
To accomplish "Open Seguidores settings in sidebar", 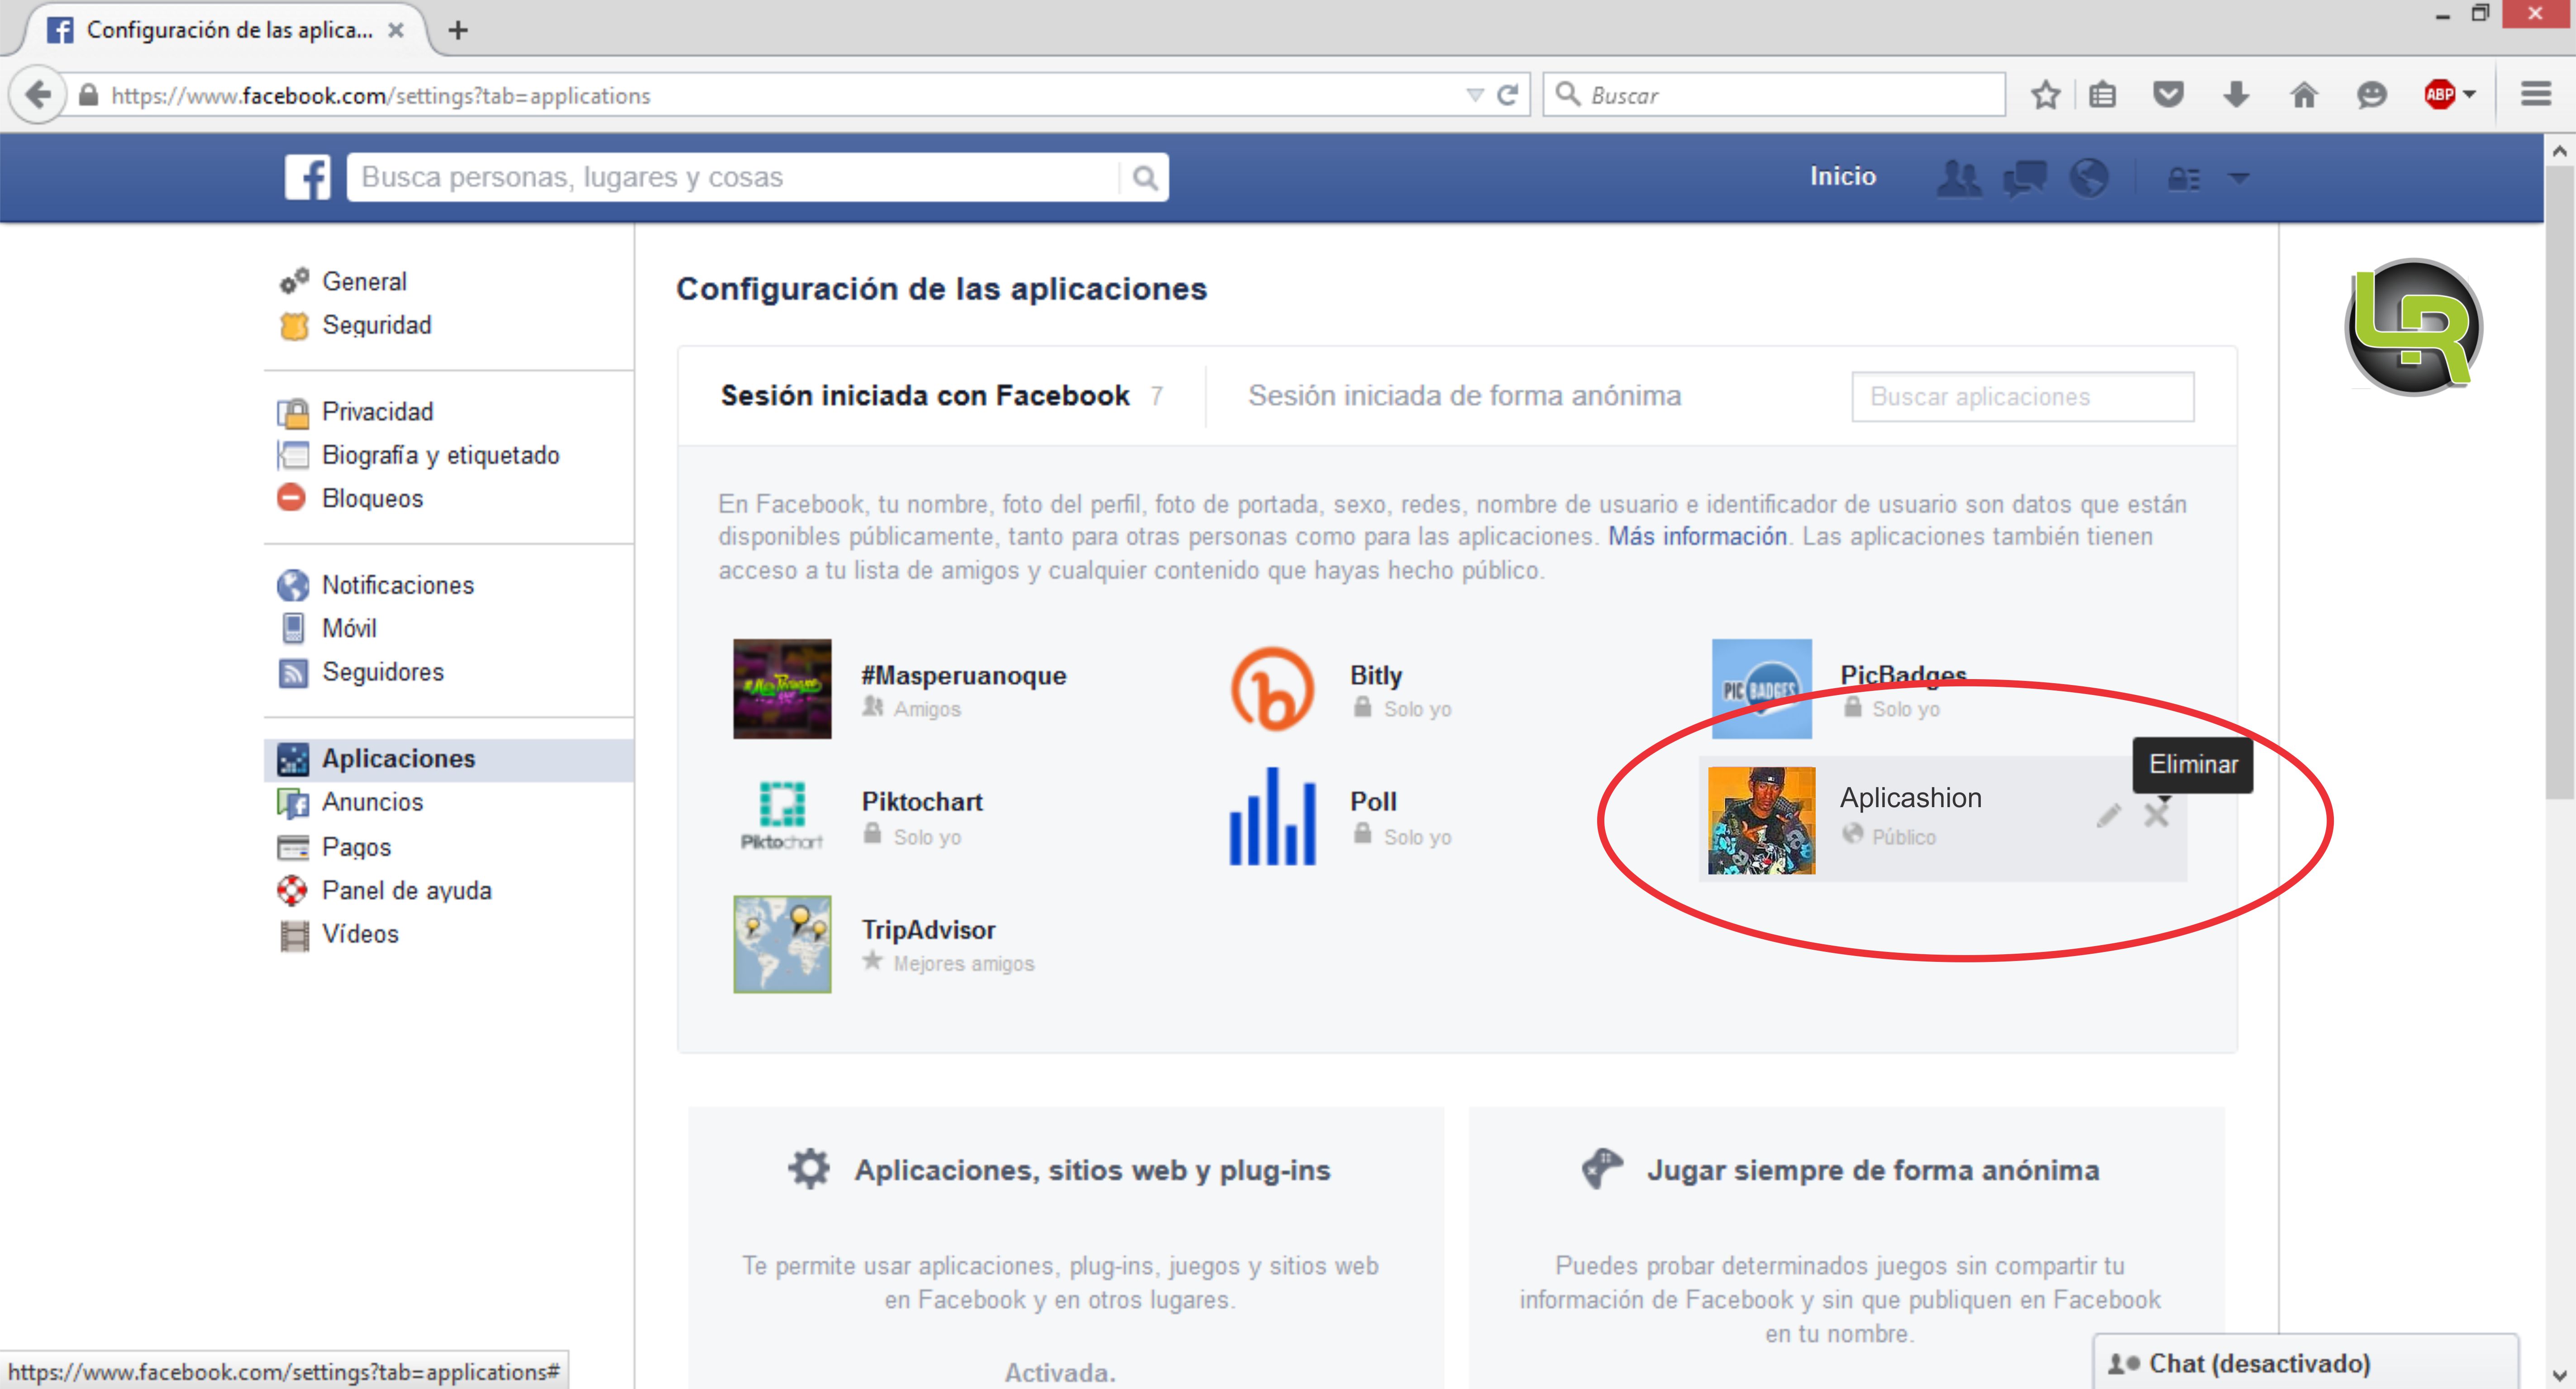I will pos(382,672).
